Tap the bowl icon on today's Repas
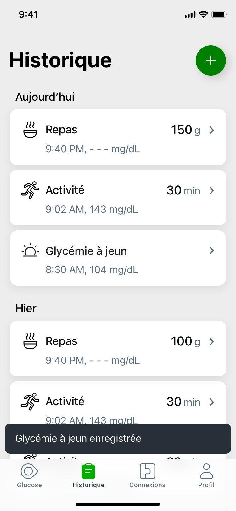The image size is (236, 511). (30, 130)
